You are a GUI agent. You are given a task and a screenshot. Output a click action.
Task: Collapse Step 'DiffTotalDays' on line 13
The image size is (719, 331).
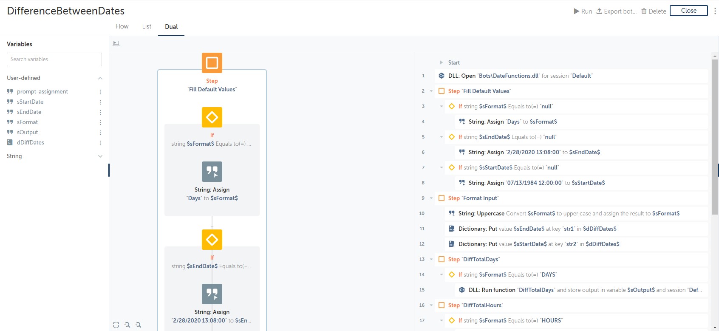(431, 259)
